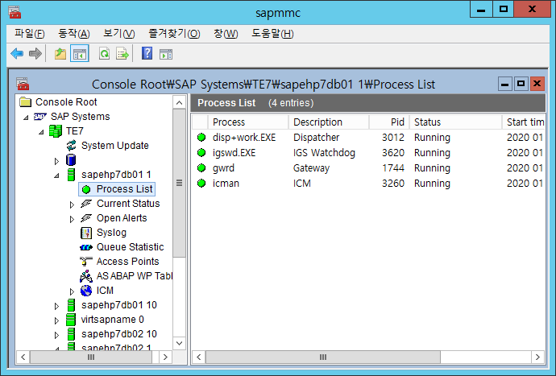Image resolution: width=556 pixels, height=376 pixels.
Task: Sort by the Description column header
Action: click(329, 122)
